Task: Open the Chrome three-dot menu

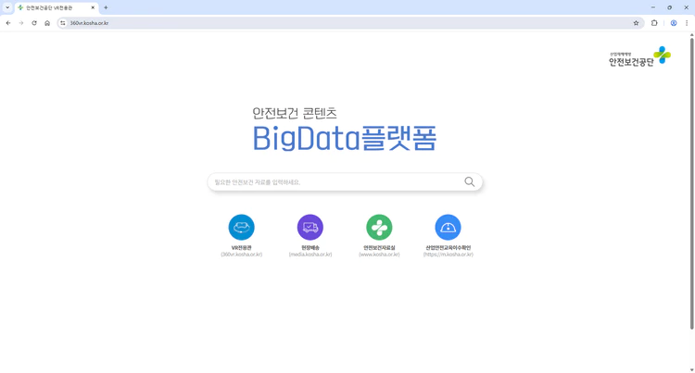Action: pos(687,23)
